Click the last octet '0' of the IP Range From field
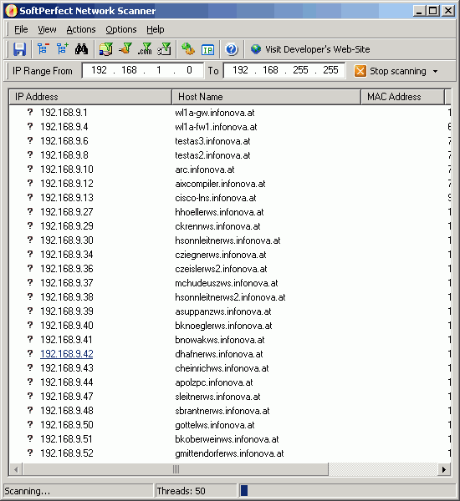The height and width of the screenshot is (501, 460). coord(189,70)
